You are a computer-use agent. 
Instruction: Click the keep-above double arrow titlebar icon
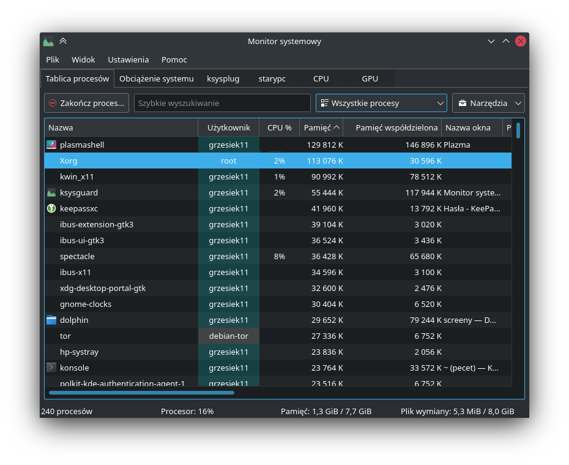(63, 42)
